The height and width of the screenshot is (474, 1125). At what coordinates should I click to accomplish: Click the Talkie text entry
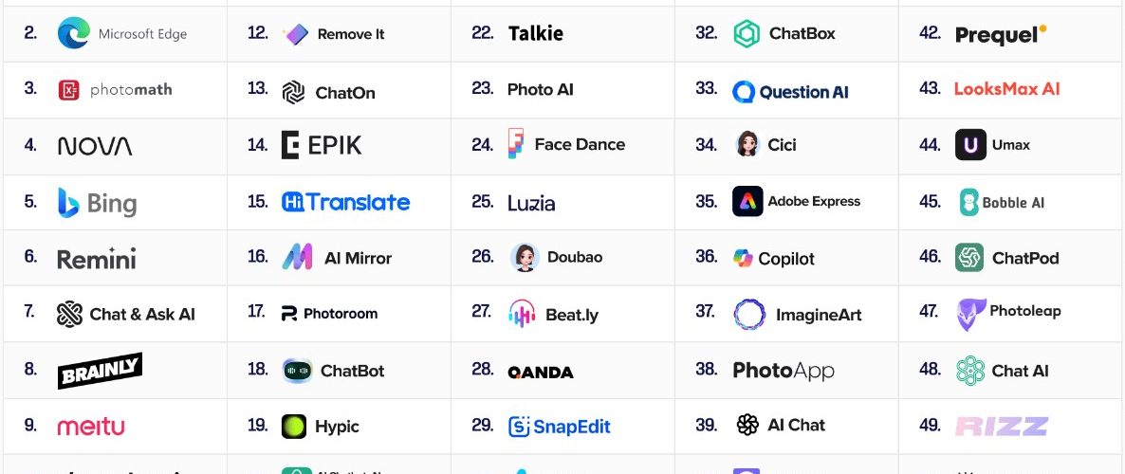pyautogui.click(x=536, y=34)
